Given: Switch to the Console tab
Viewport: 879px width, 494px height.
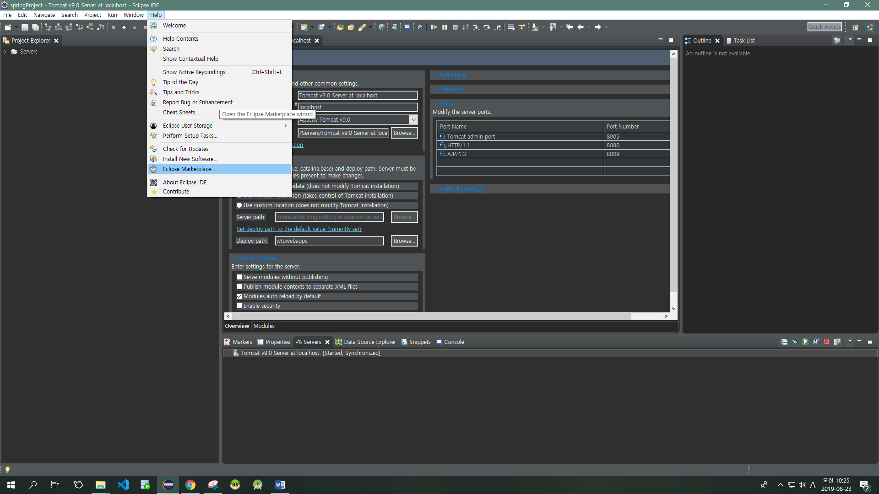Looking at the screenshot, I should (450, 342).
